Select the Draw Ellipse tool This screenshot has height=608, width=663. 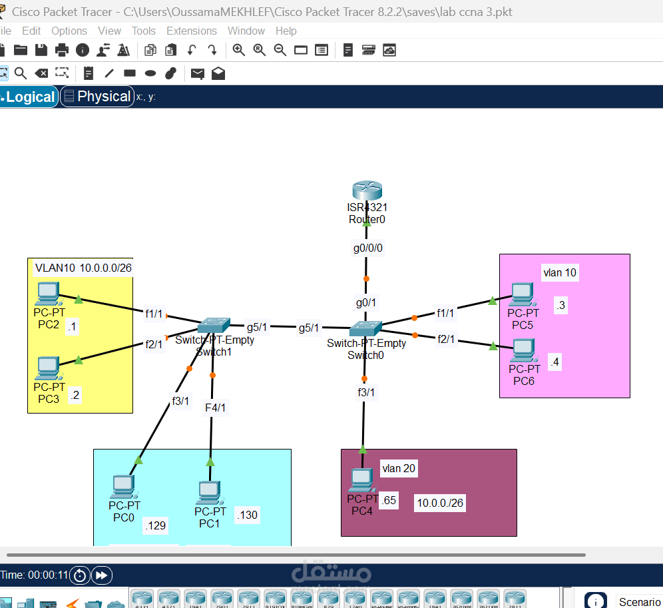[x=150, y=74]
